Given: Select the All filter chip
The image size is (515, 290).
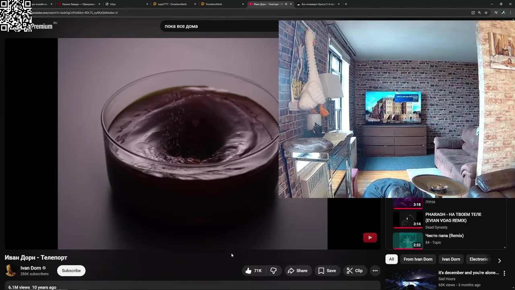Looking at the screenshot, I should 391,259.
